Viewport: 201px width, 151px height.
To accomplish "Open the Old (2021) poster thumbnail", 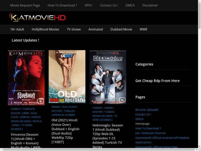I will click(67, 77).
